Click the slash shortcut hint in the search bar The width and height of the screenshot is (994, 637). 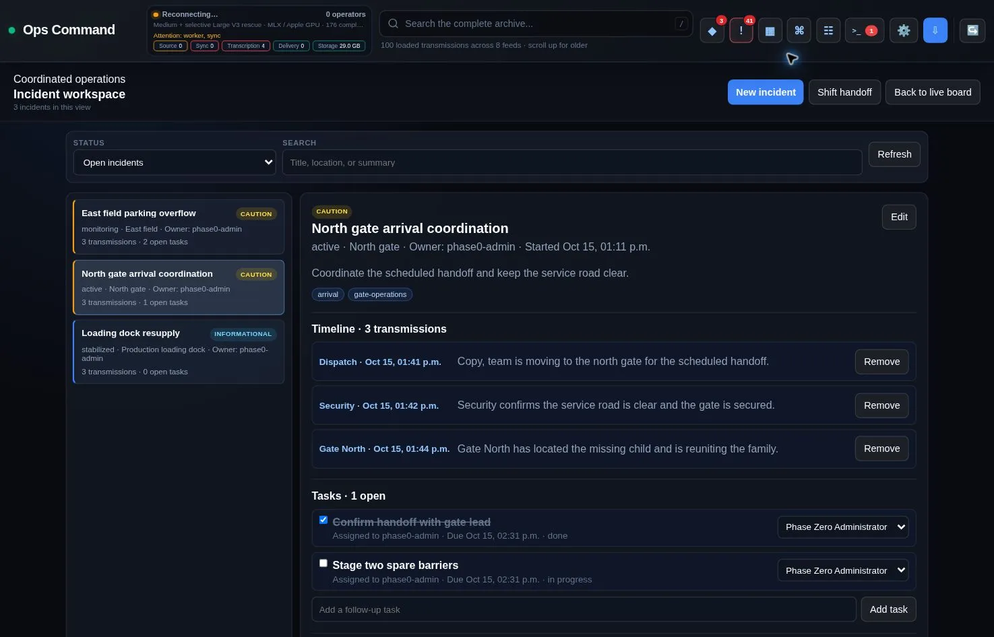tap(681, 24)
